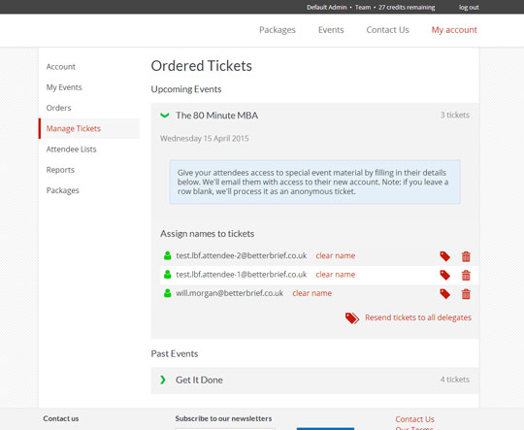Click the Past Events heading
This screenshot has height=430, width=524.
tap(175, 353)
